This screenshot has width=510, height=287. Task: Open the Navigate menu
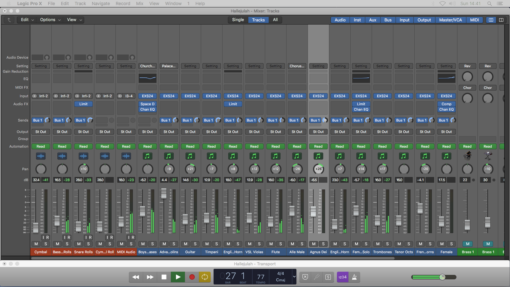coord(101,4)
